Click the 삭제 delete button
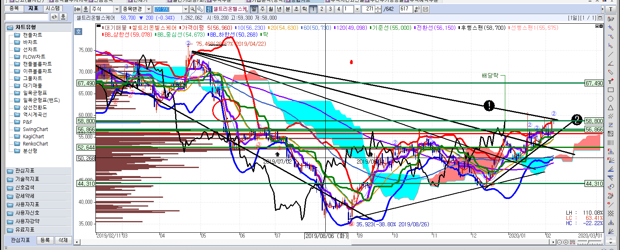 63,240
